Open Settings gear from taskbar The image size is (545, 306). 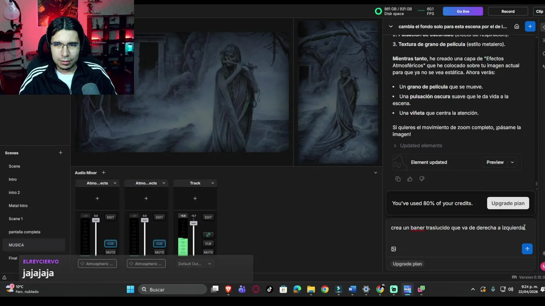pos(366,289)
